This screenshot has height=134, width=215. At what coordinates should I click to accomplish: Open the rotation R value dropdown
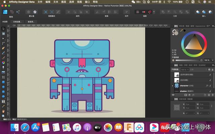194,113
